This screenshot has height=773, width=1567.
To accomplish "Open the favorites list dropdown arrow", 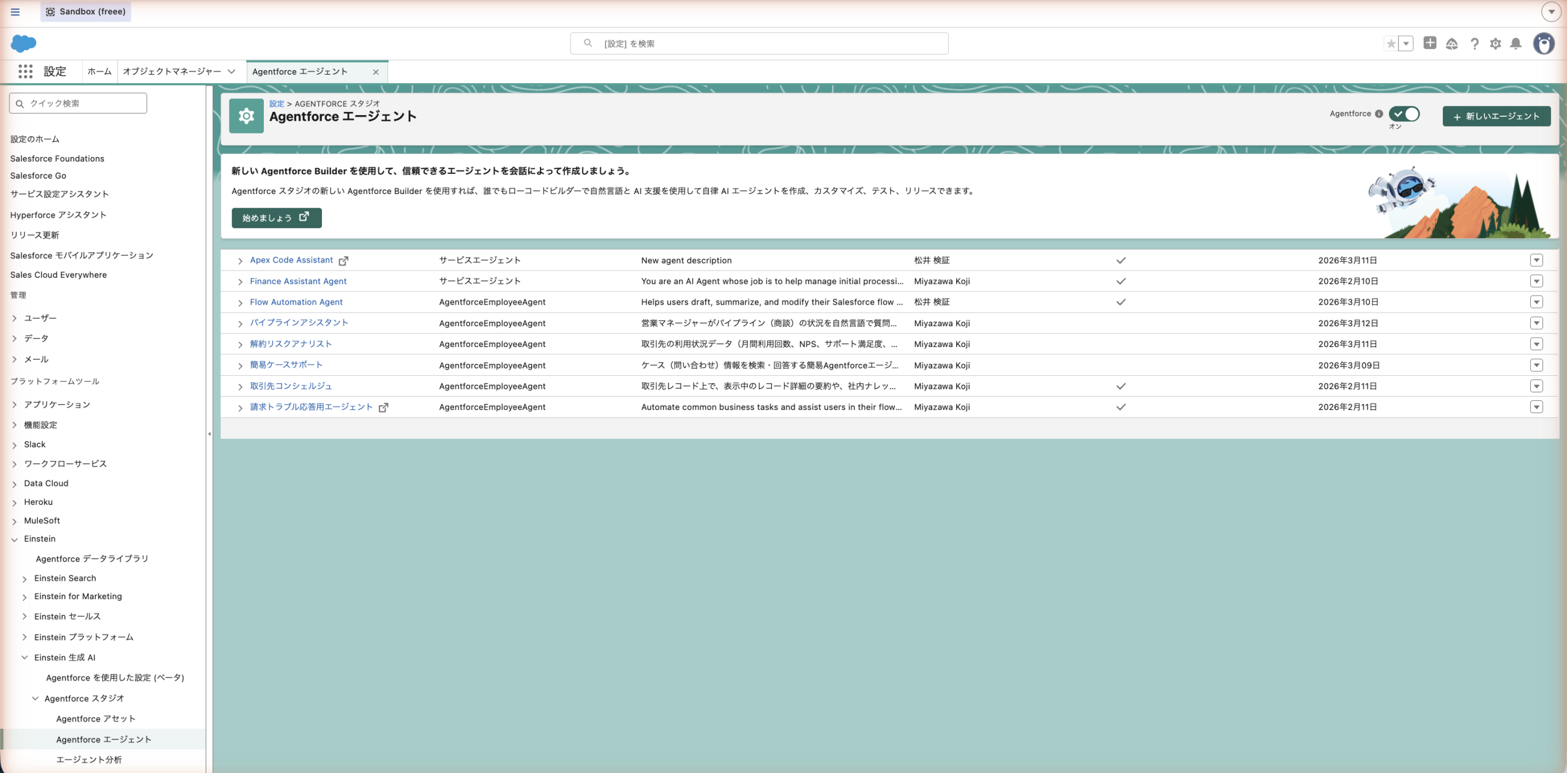I will 1407,43.
